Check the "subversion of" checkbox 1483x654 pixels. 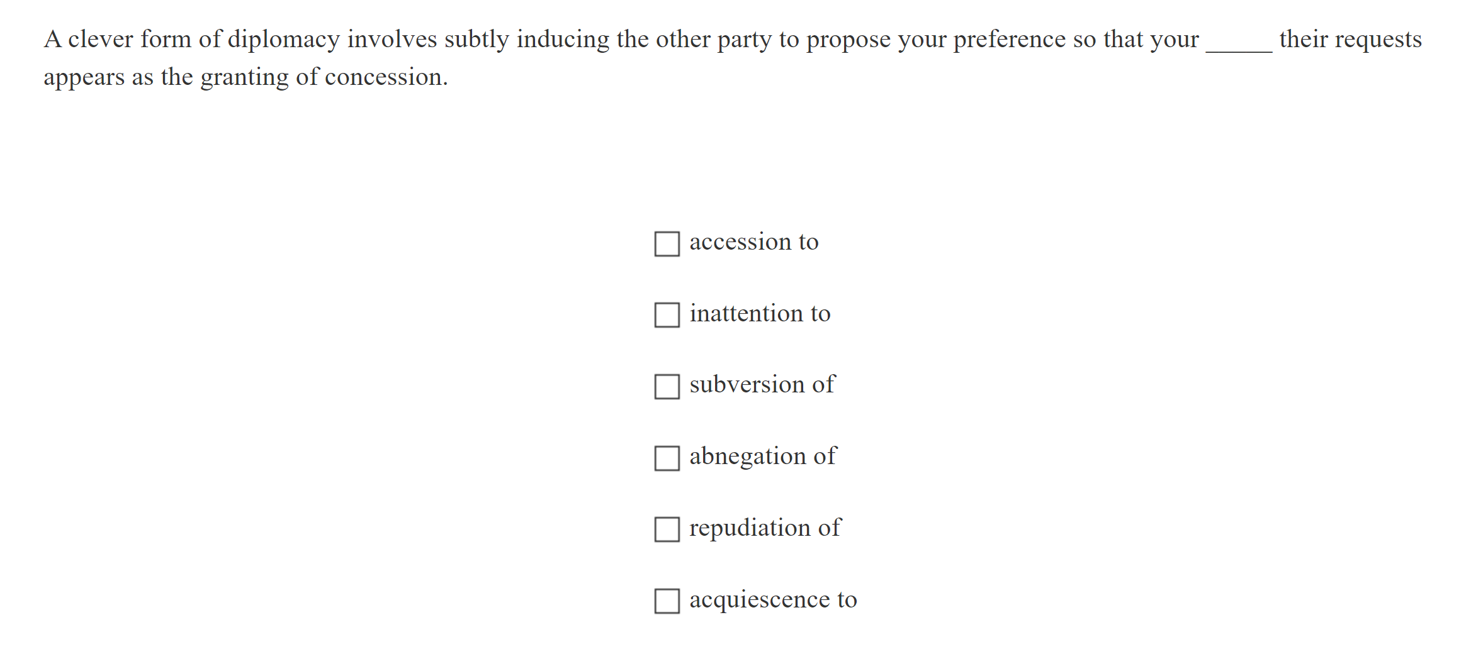(x=667, y=388)
